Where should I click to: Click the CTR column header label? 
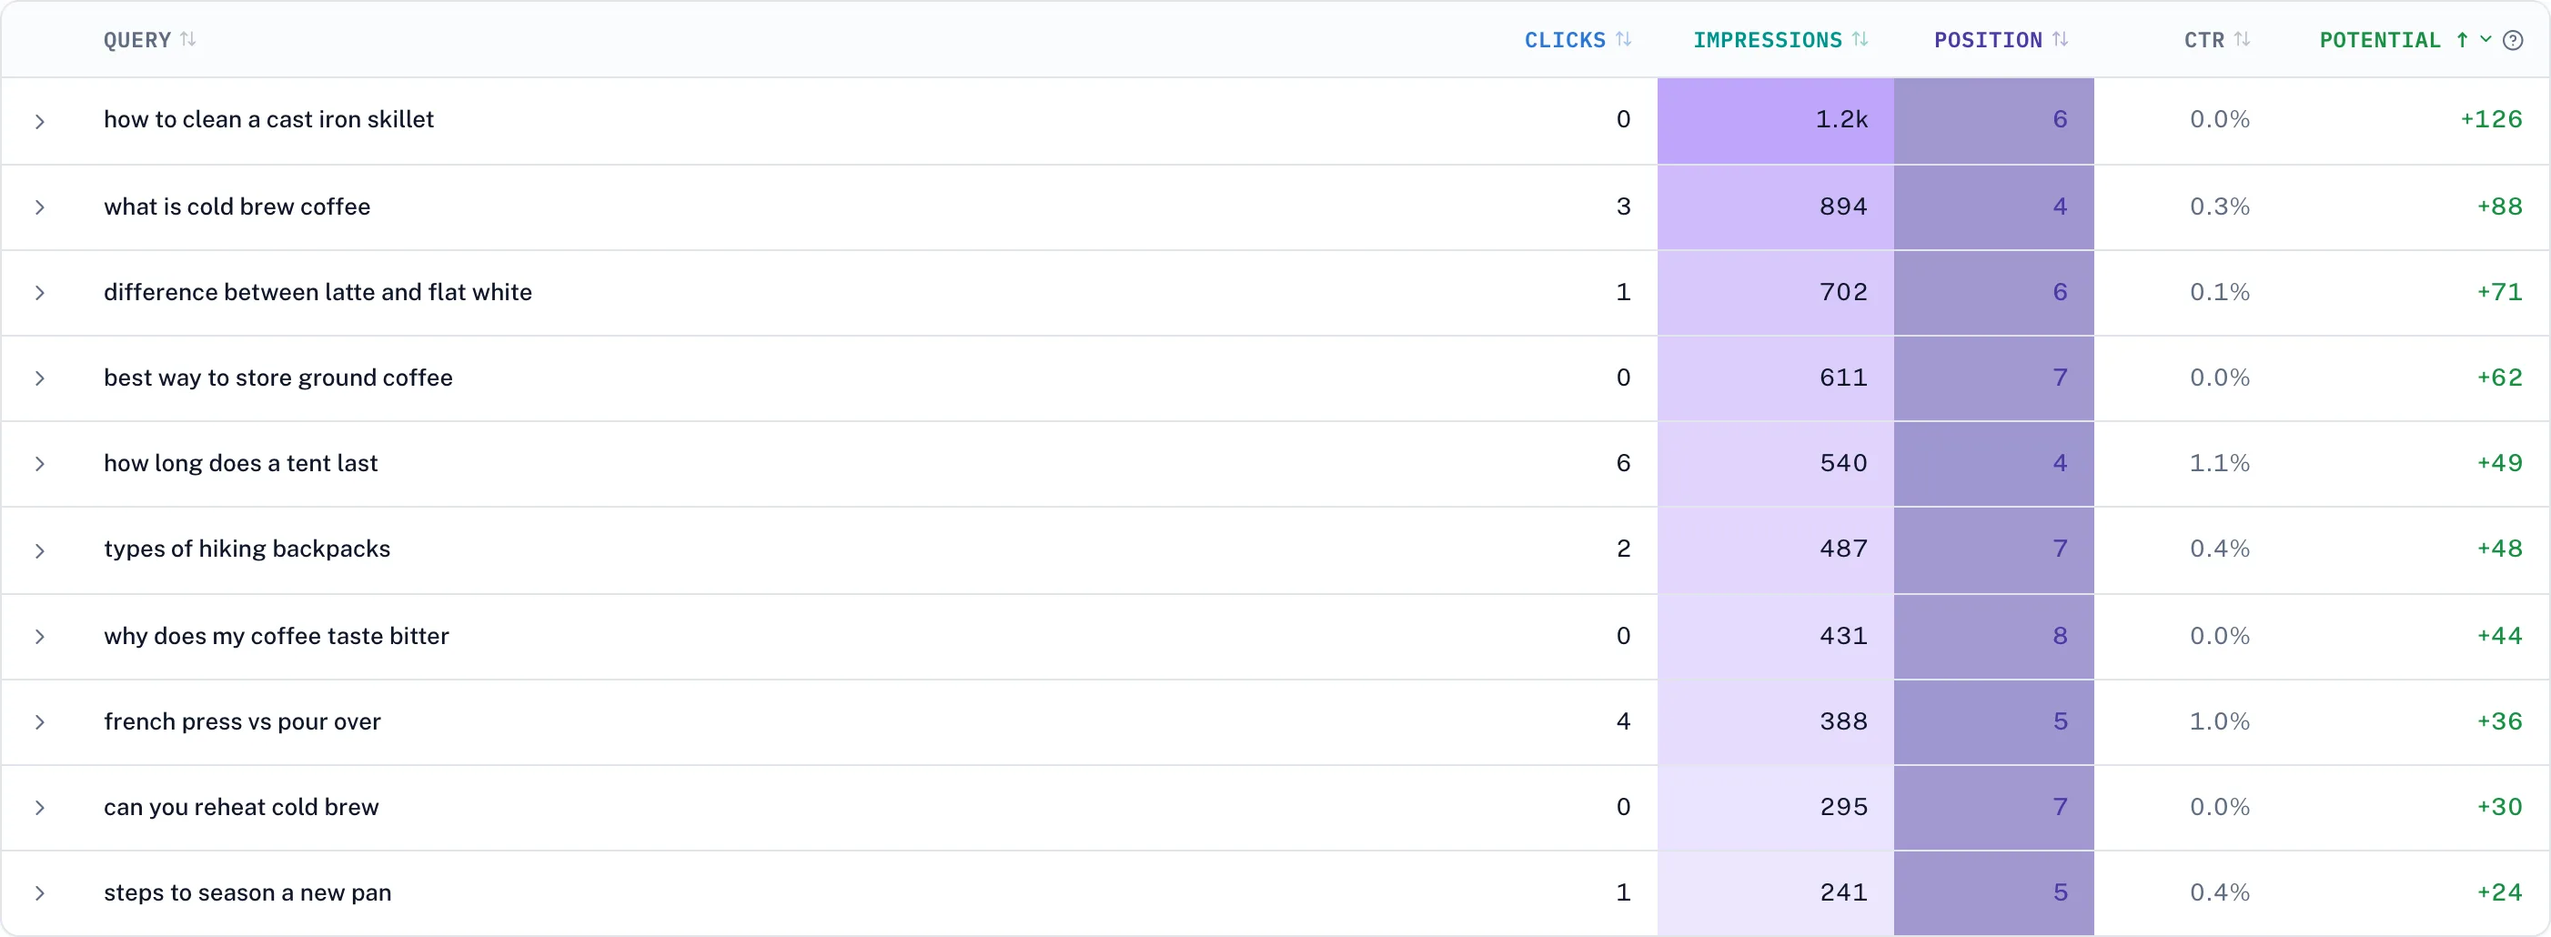[x=2204, y=40]
